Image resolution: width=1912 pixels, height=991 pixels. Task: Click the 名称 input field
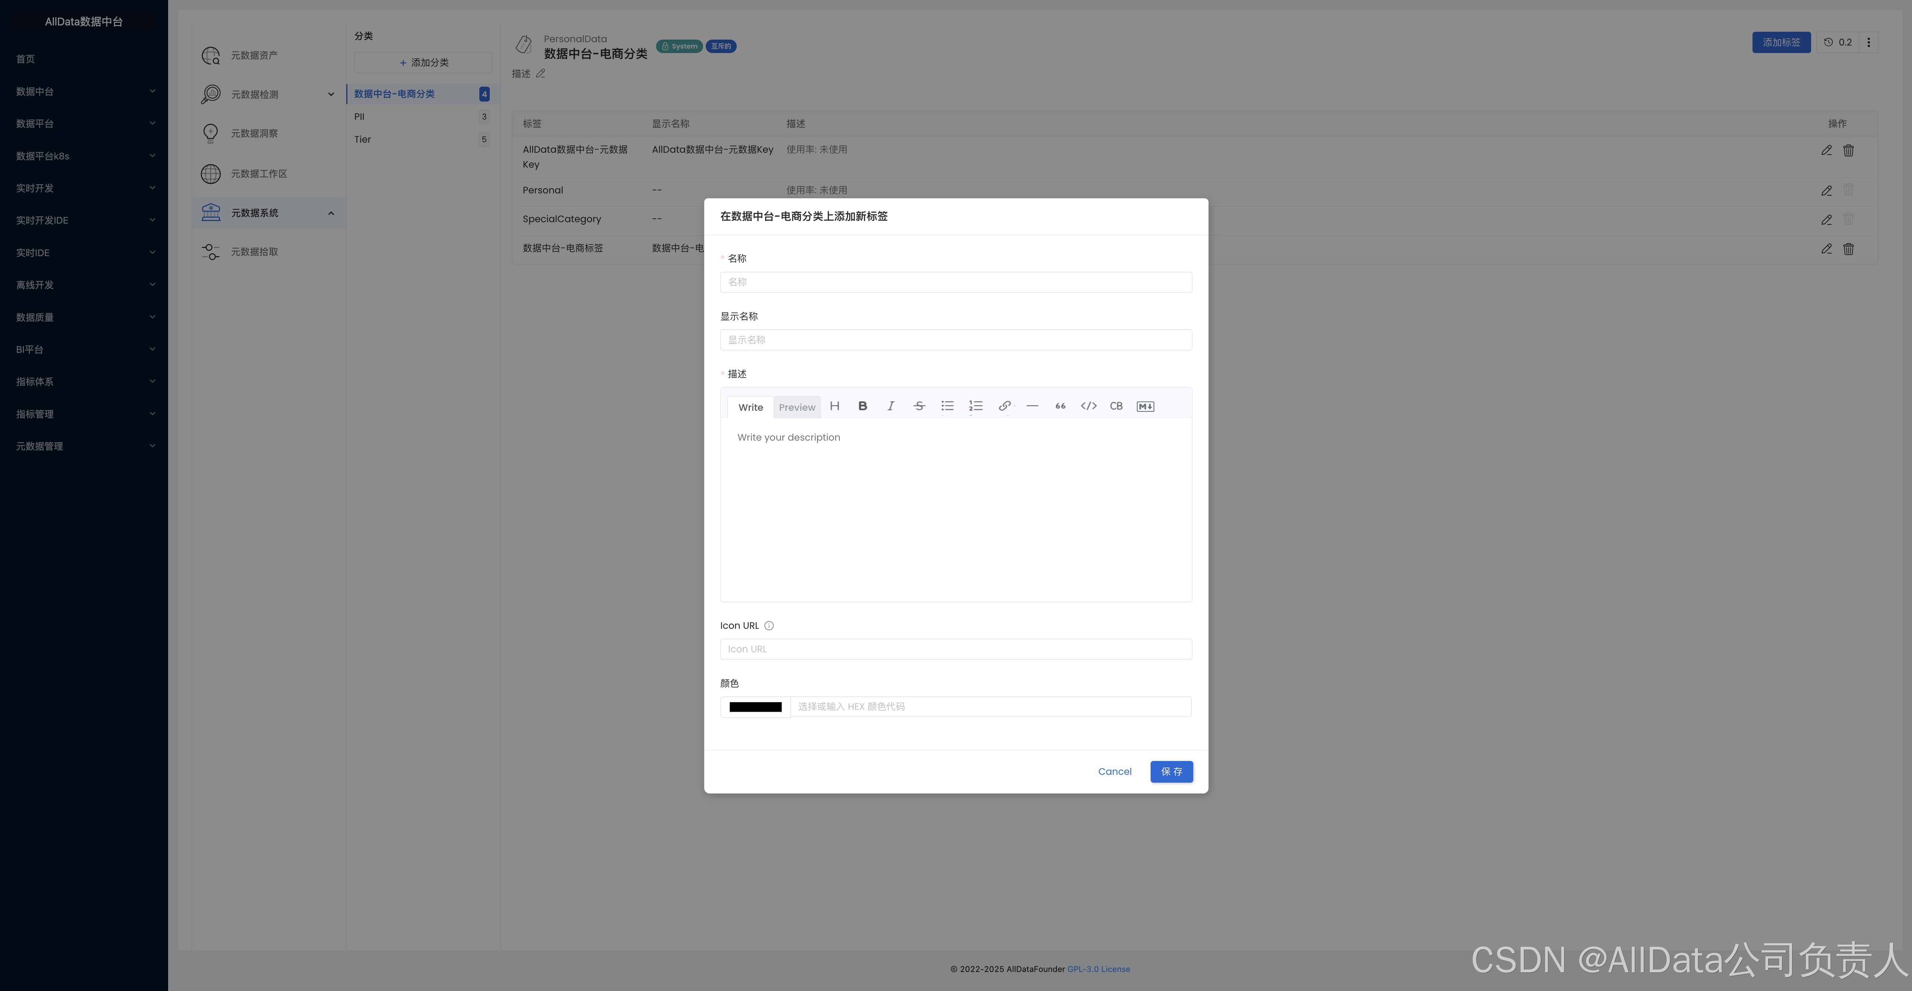pos(955,282)
